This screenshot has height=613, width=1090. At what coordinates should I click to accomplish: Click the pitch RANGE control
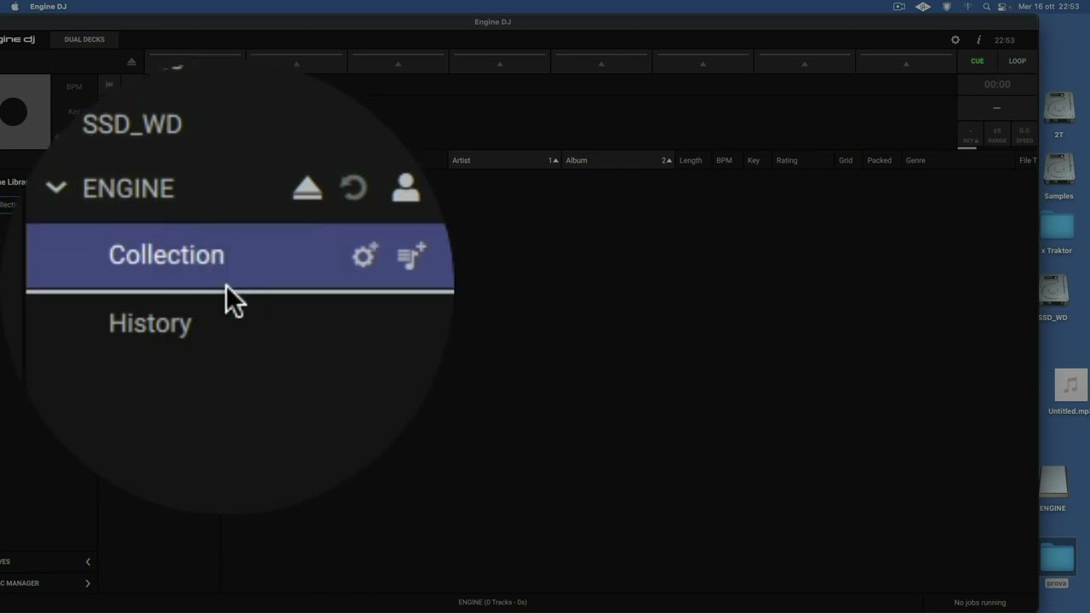point(997,135)
